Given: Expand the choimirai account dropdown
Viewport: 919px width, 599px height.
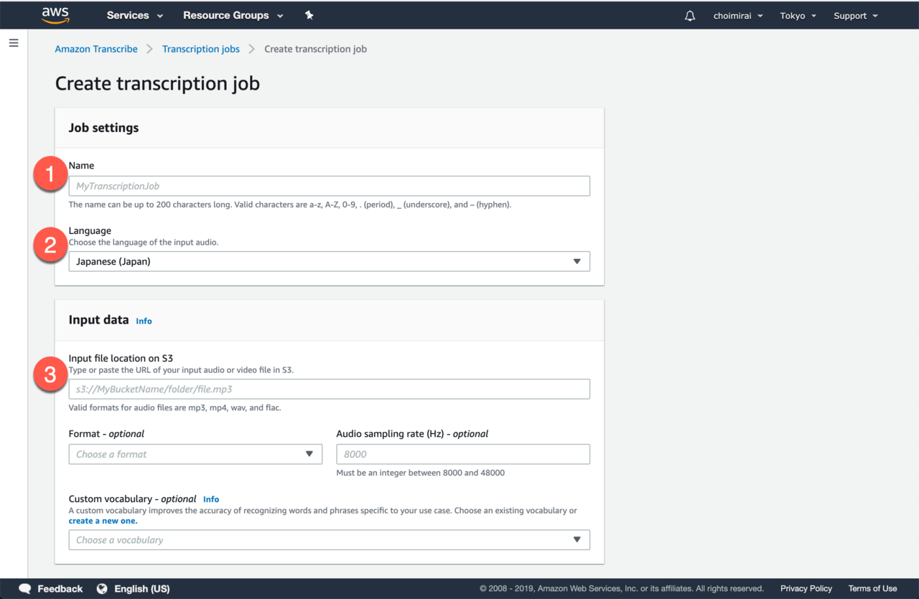Looking at the screenshot, I should (737, 16).
